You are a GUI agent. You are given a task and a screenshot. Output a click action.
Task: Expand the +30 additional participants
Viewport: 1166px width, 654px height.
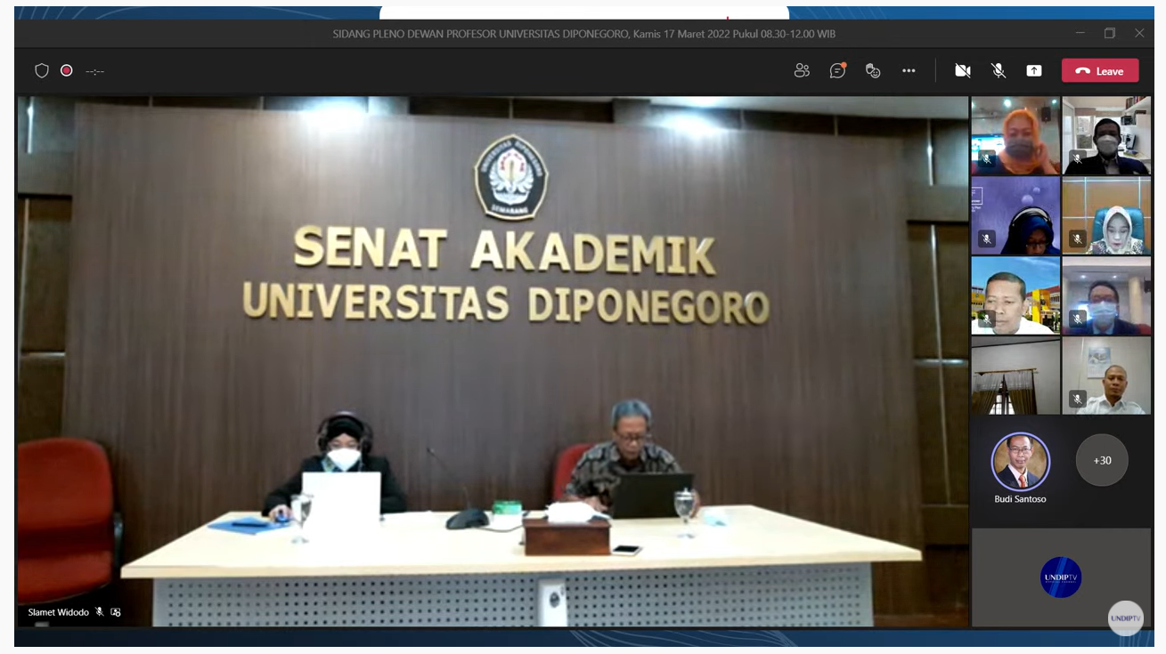(x=1102, y=460)
